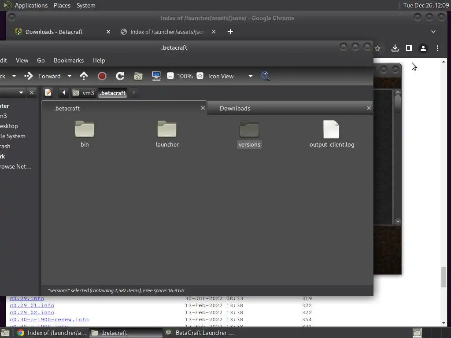Click BetaCraft window scrollbar up arrow
Screen dimensions: 451x338
[x=398, y=92]
